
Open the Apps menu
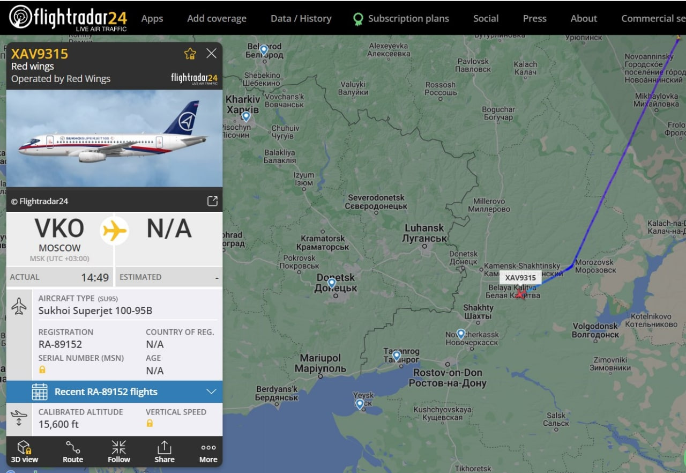click(x=152, y=19)
